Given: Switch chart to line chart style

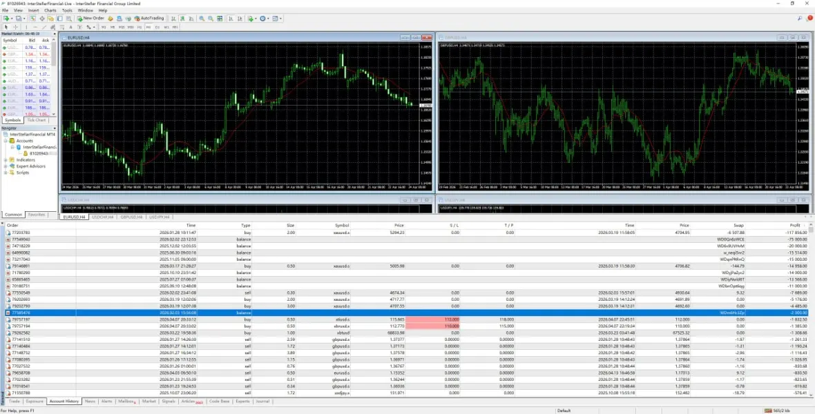Looking at the screenshot, I should [191, 18].
